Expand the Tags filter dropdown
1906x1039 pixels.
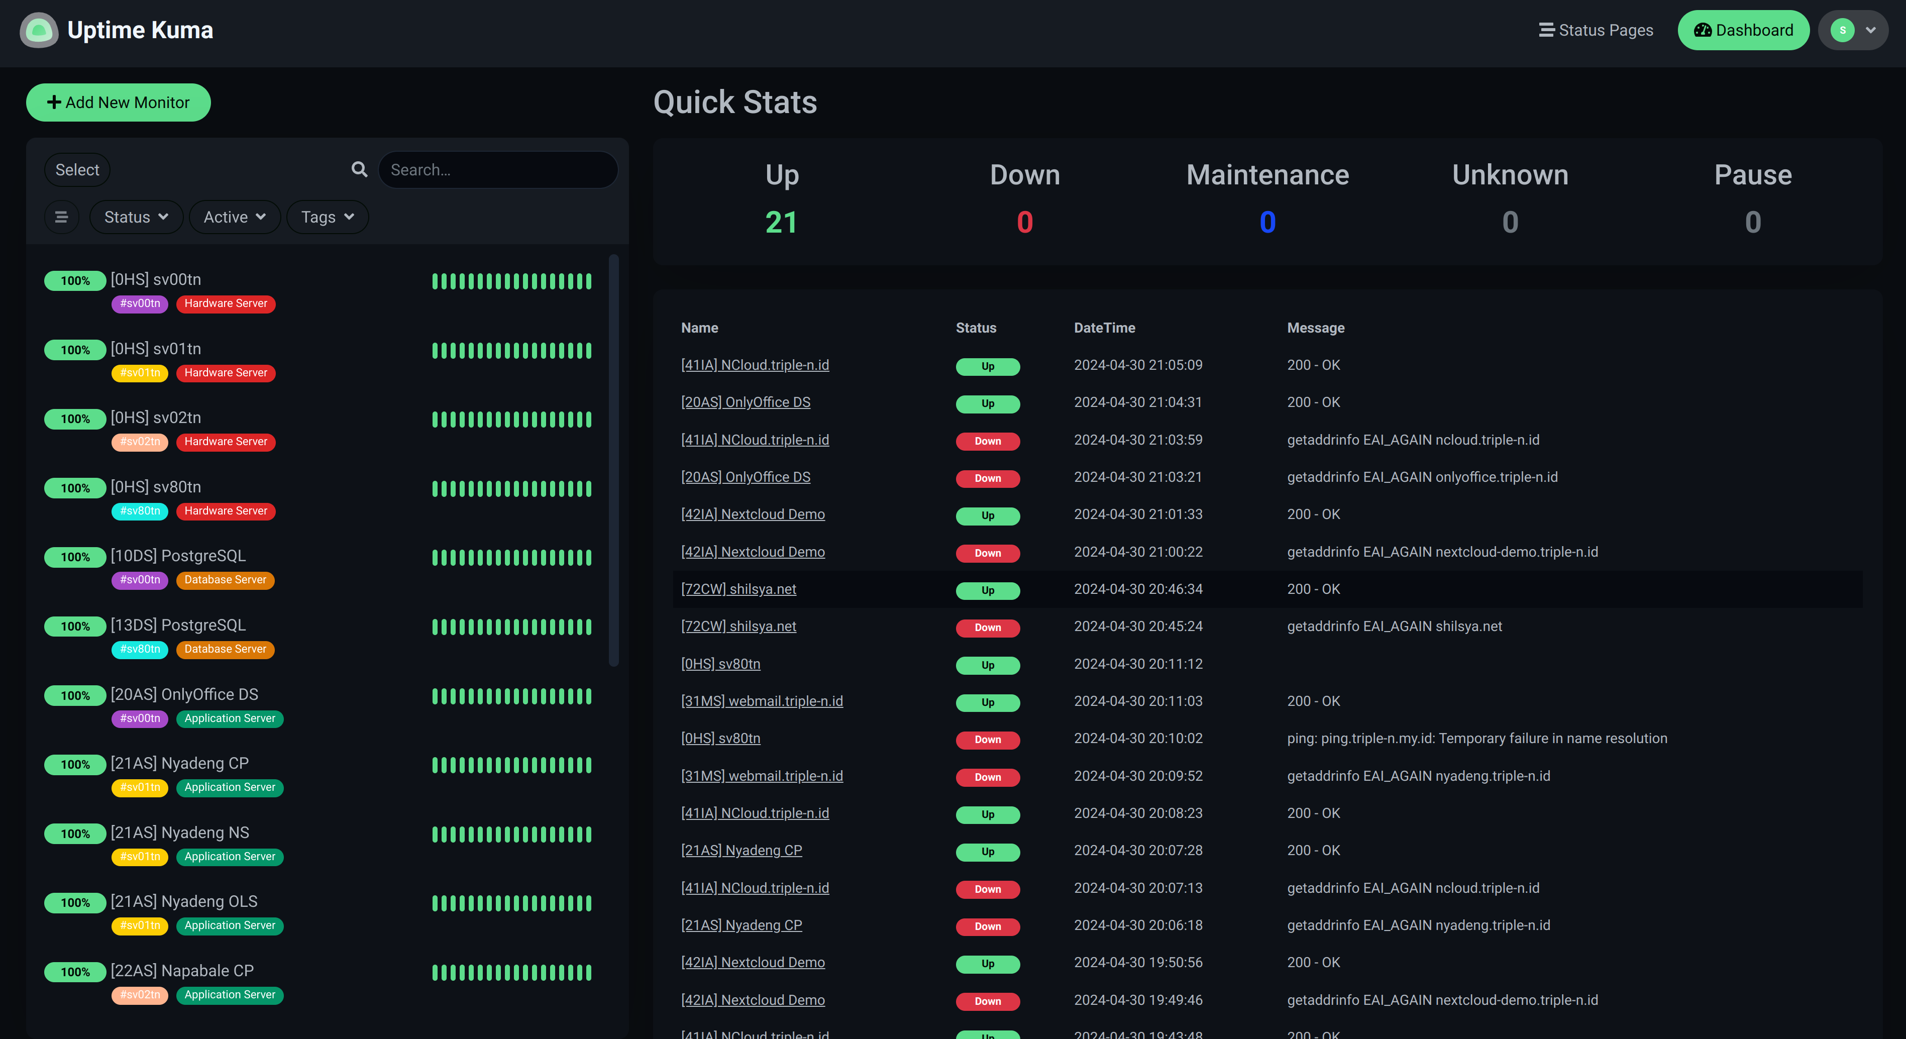(x=327, y=217)
